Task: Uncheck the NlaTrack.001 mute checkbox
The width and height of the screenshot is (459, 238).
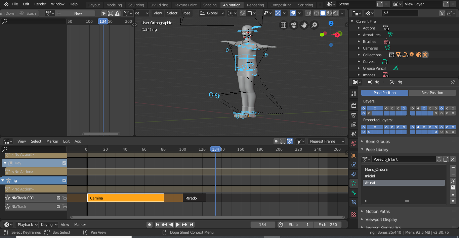Action: point(58,198)
